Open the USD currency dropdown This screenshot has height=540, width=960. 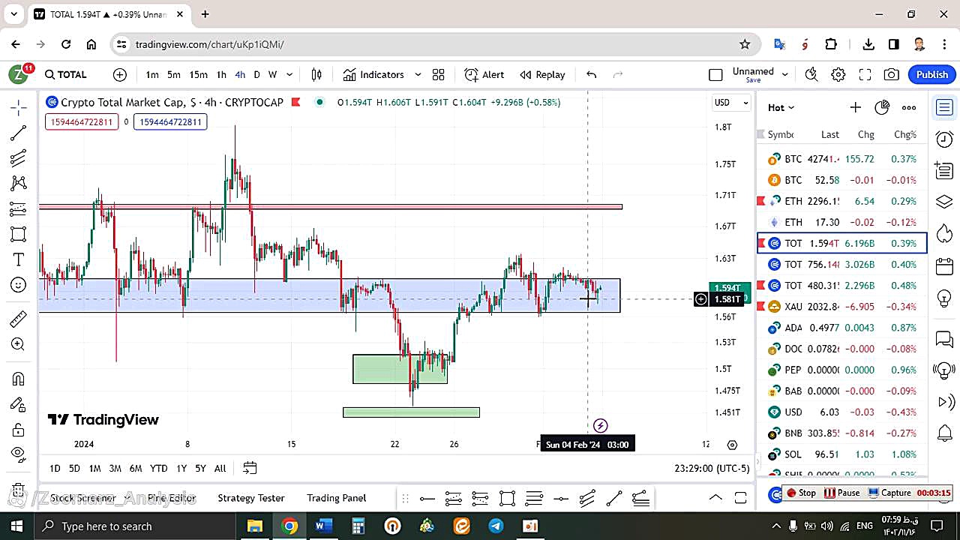tap(731, 103)
